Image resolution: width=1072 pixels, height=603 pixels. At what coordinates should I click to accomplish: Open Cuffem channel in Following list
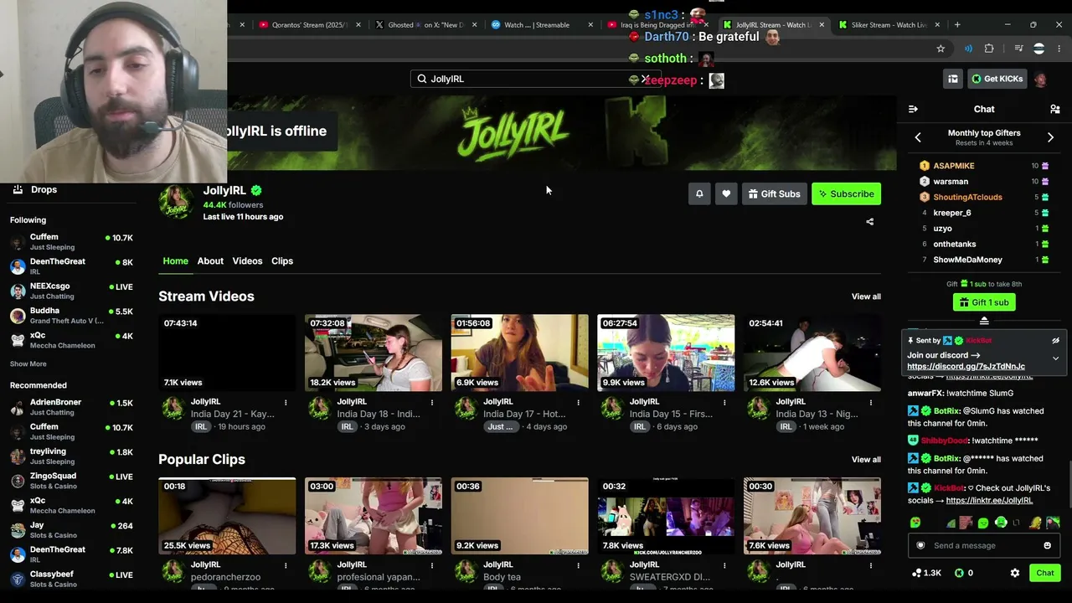point(71,241)
